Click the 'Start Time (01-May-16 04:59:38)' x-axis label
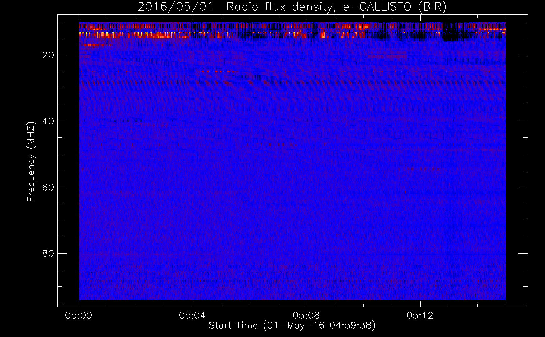 click(x=292, y=326)
